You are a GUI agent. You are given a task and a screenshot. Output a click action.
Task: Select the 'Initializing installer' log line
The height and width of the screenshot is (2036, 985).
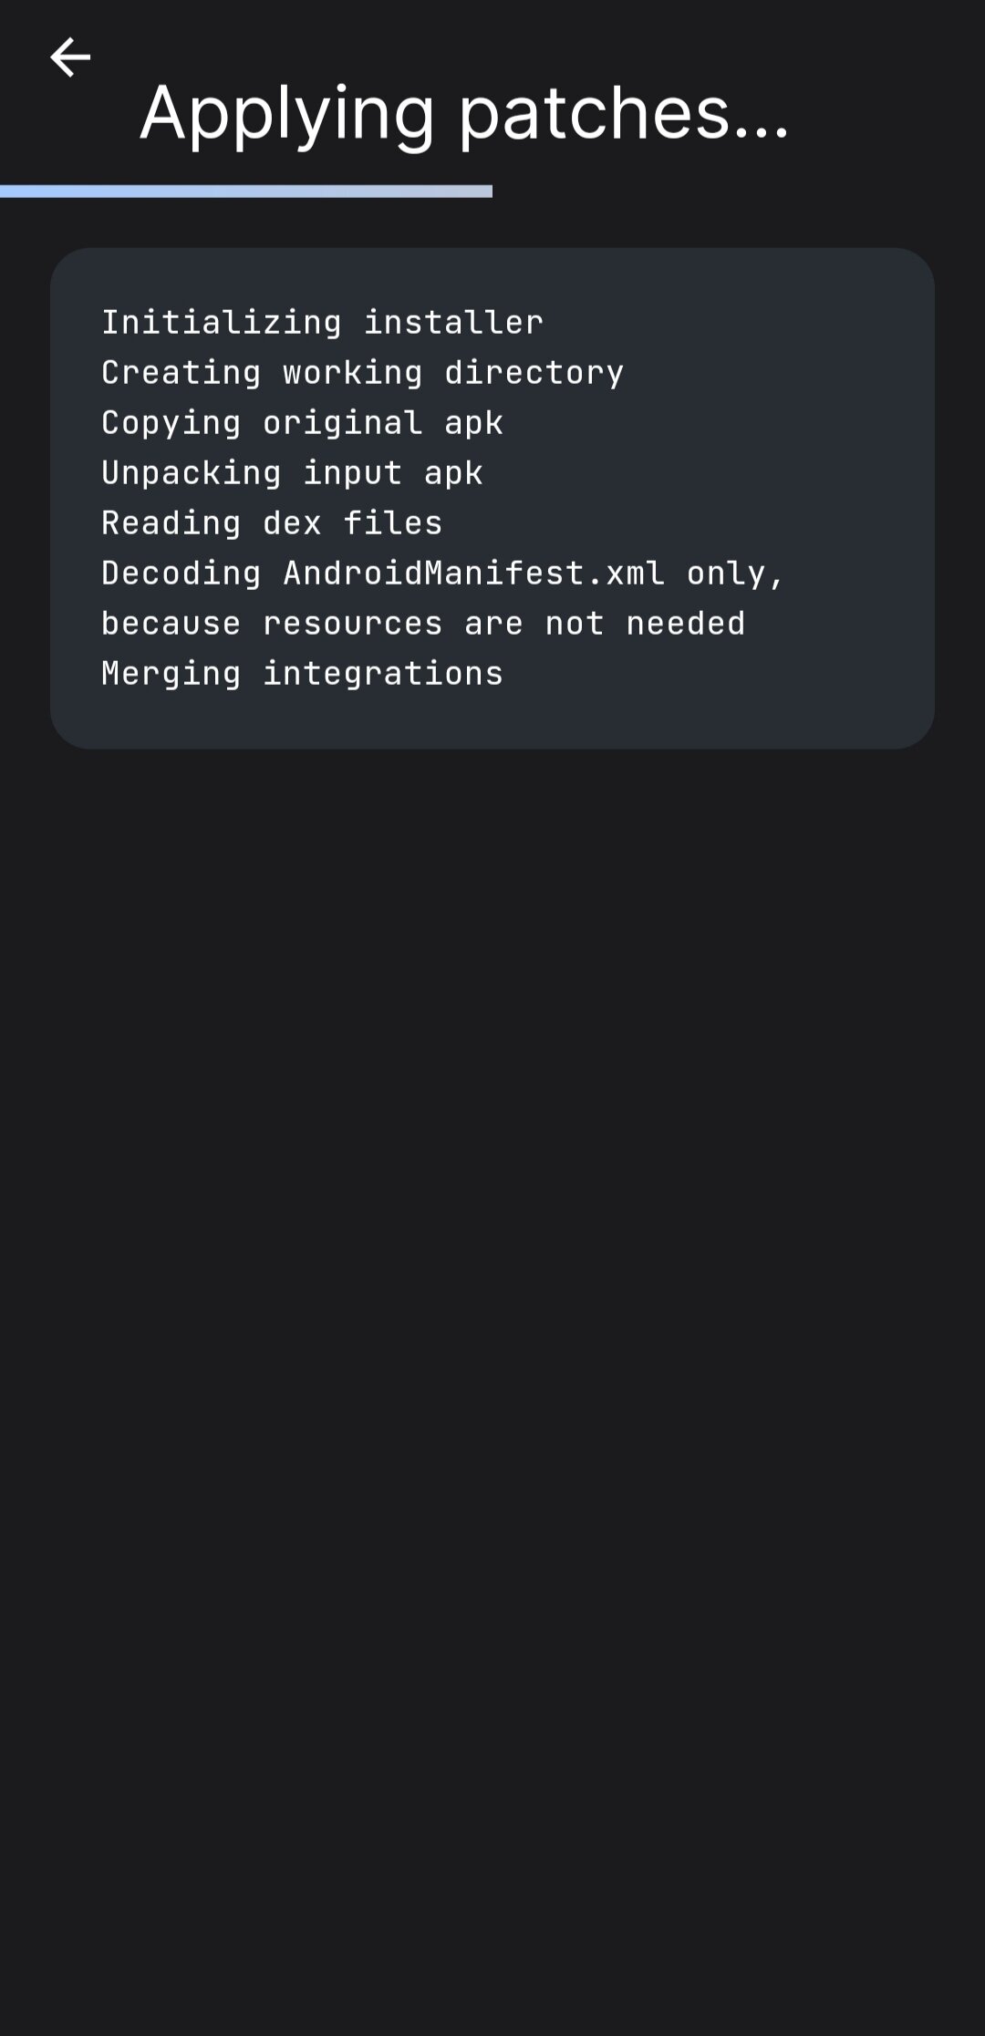(322, 322)
